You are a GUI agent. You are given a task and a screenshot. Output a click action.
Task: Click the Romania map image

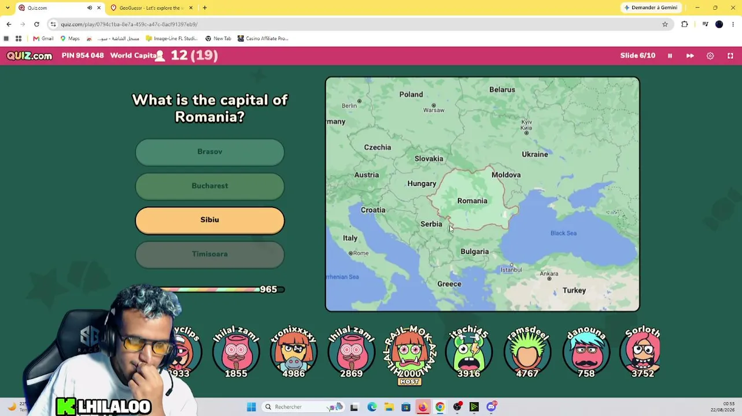(482, 194)
